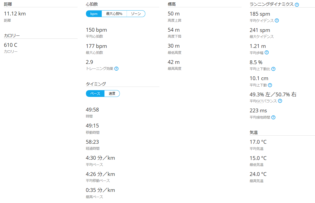Click the 平均上下動比 question mark icon

point(273,69)
